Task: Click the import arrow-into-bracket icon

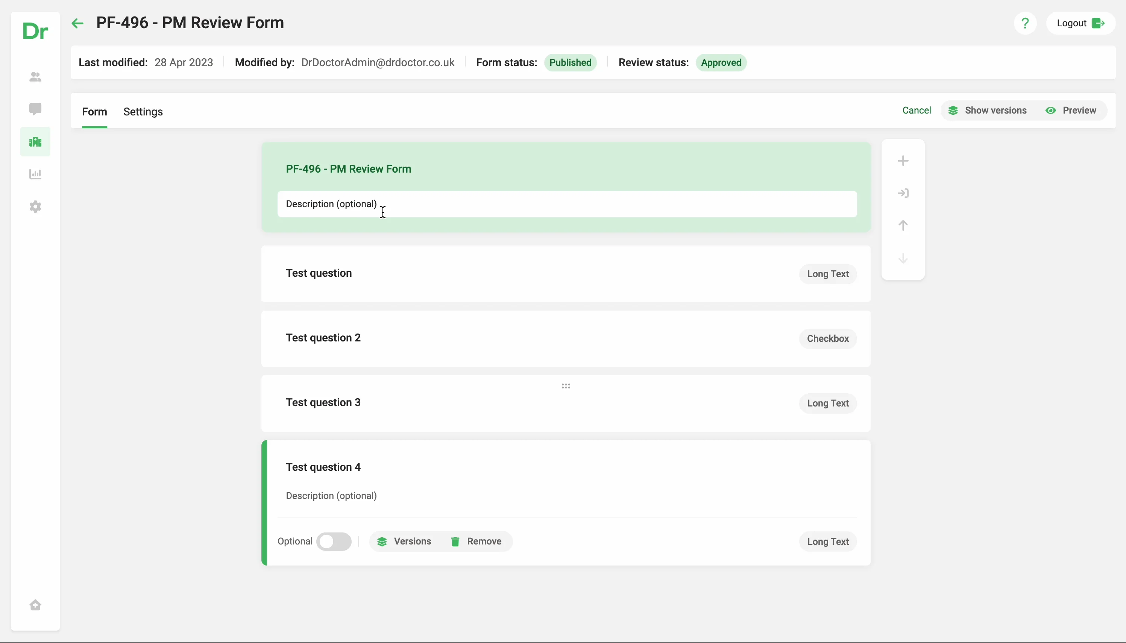Action: coord(903,193)
